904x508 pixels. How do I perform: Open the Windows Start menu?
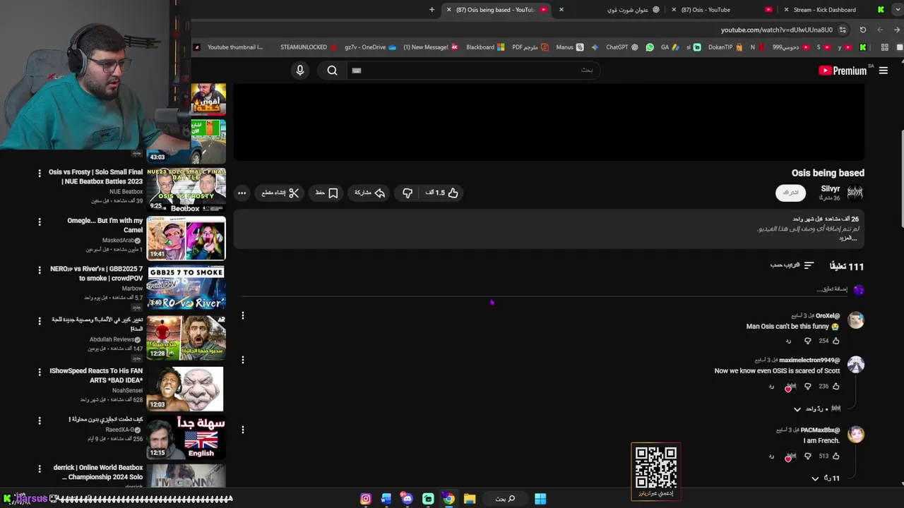[x=540, y=499]
